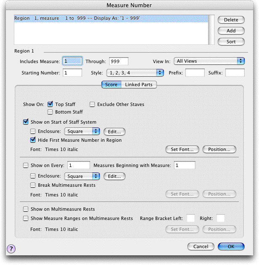Check Show Measure Ranges on Multimeasure Rests
259x265 pixels.
pyautogui.click(x=26, y=218)
